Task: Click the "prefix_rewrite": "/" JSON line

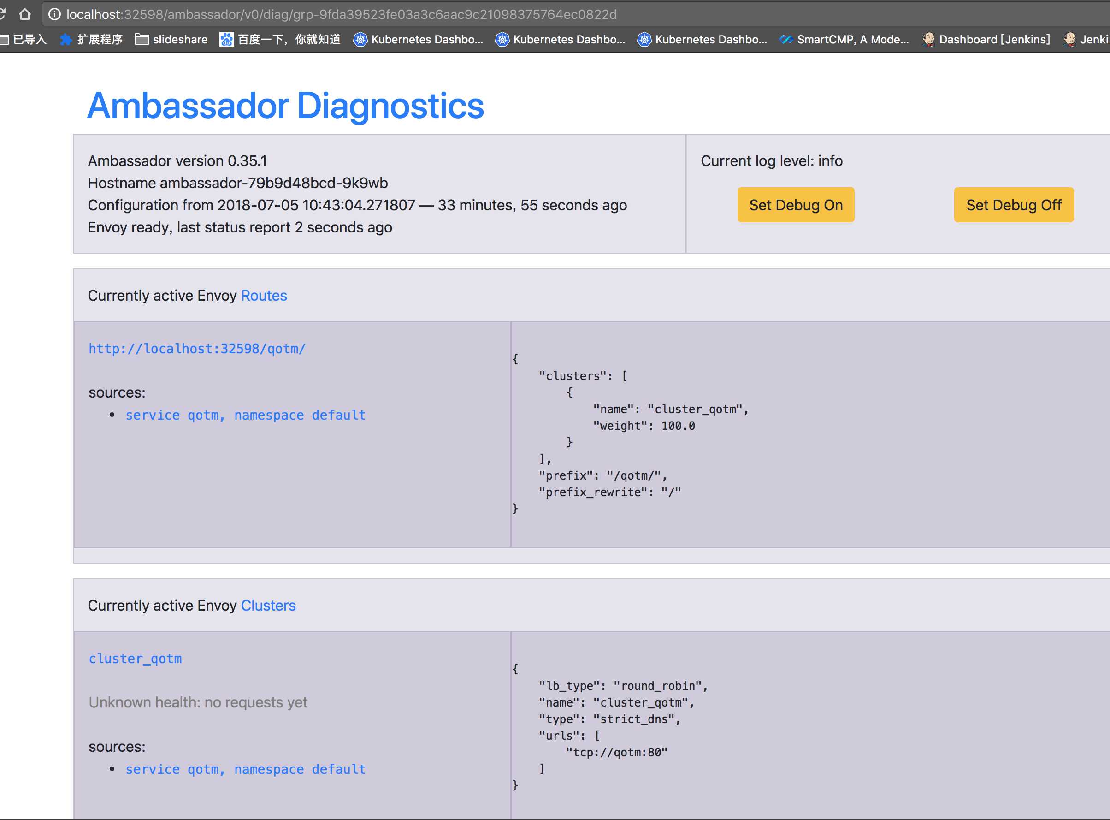Action: coord(609,492)
